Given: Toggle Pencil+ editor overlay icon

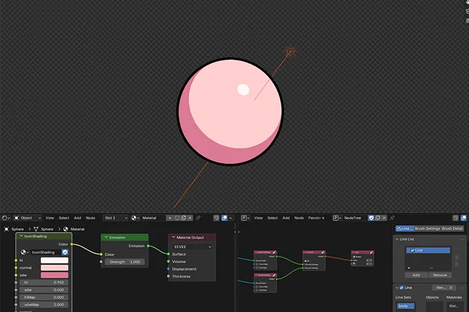Looking at the screenshot, I should [x=464, y=218].
